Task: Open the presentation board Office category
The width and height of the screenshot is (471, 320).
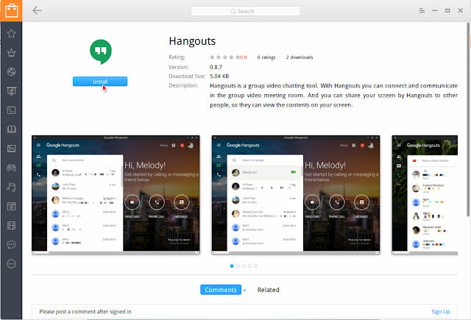Action: 12,91
